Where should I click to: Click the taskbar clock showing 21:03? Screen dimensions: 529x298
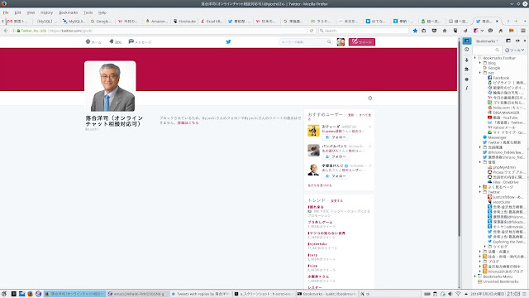tap(513, 294)
